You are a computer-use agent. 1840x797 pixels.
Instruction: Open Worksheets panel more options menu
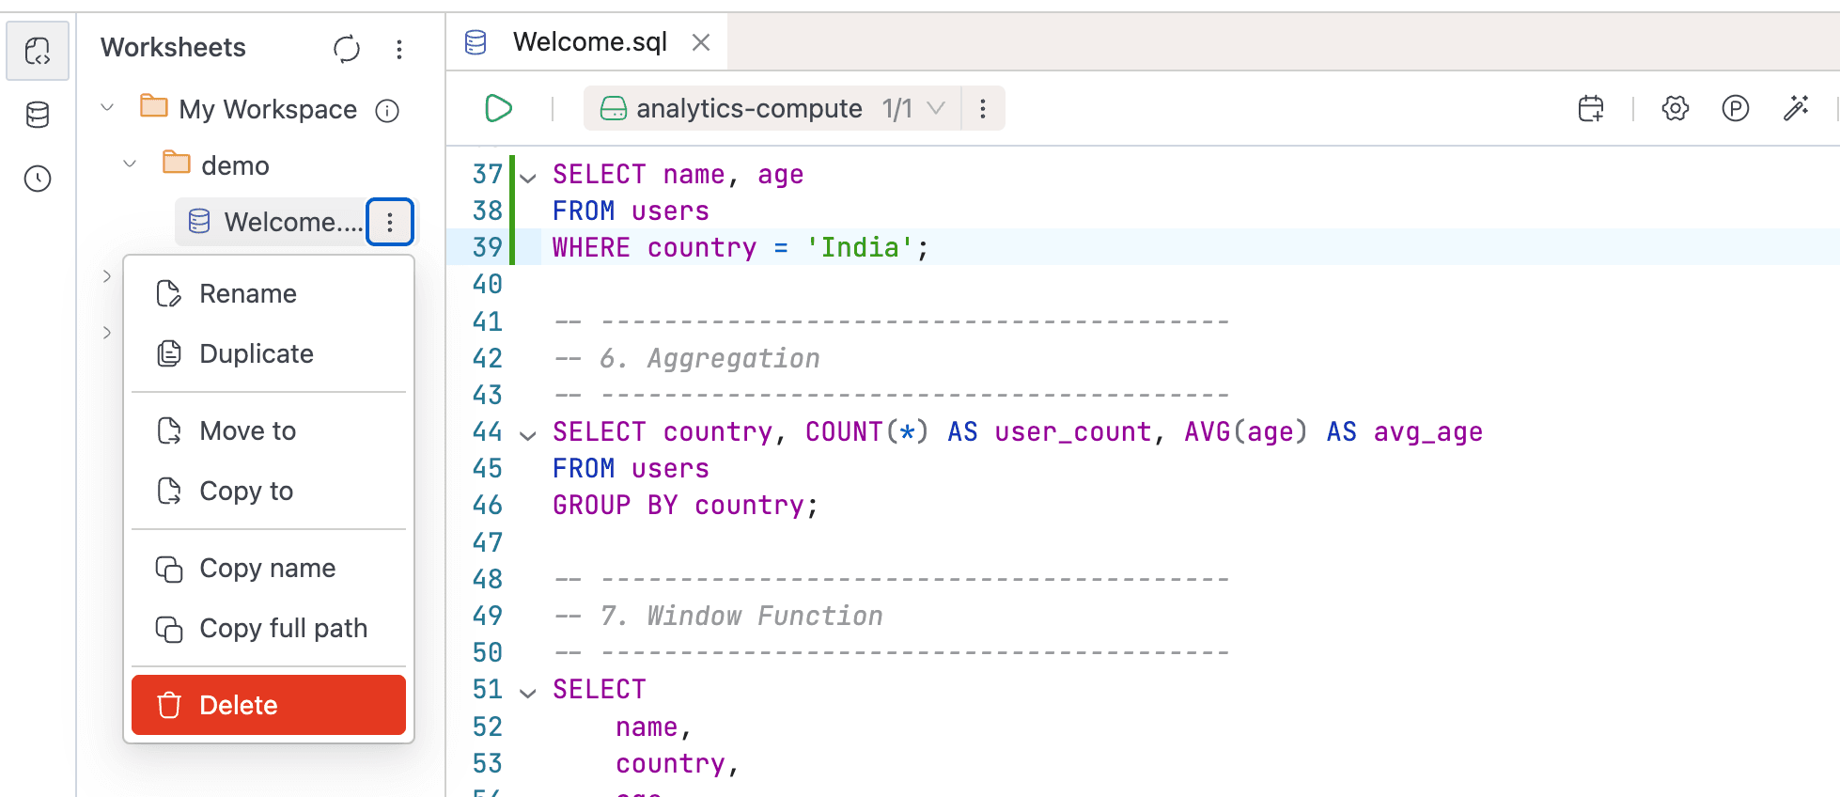[399, 49]
